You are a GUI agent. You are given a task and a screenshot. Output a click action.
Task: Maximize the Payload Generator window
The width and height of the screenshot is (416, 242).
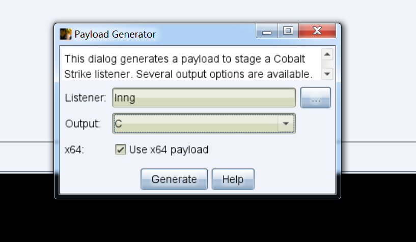coord(288,31)
